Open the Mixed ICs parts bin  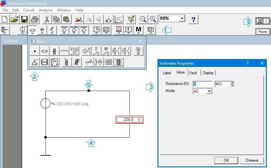[x=74, y=30]
